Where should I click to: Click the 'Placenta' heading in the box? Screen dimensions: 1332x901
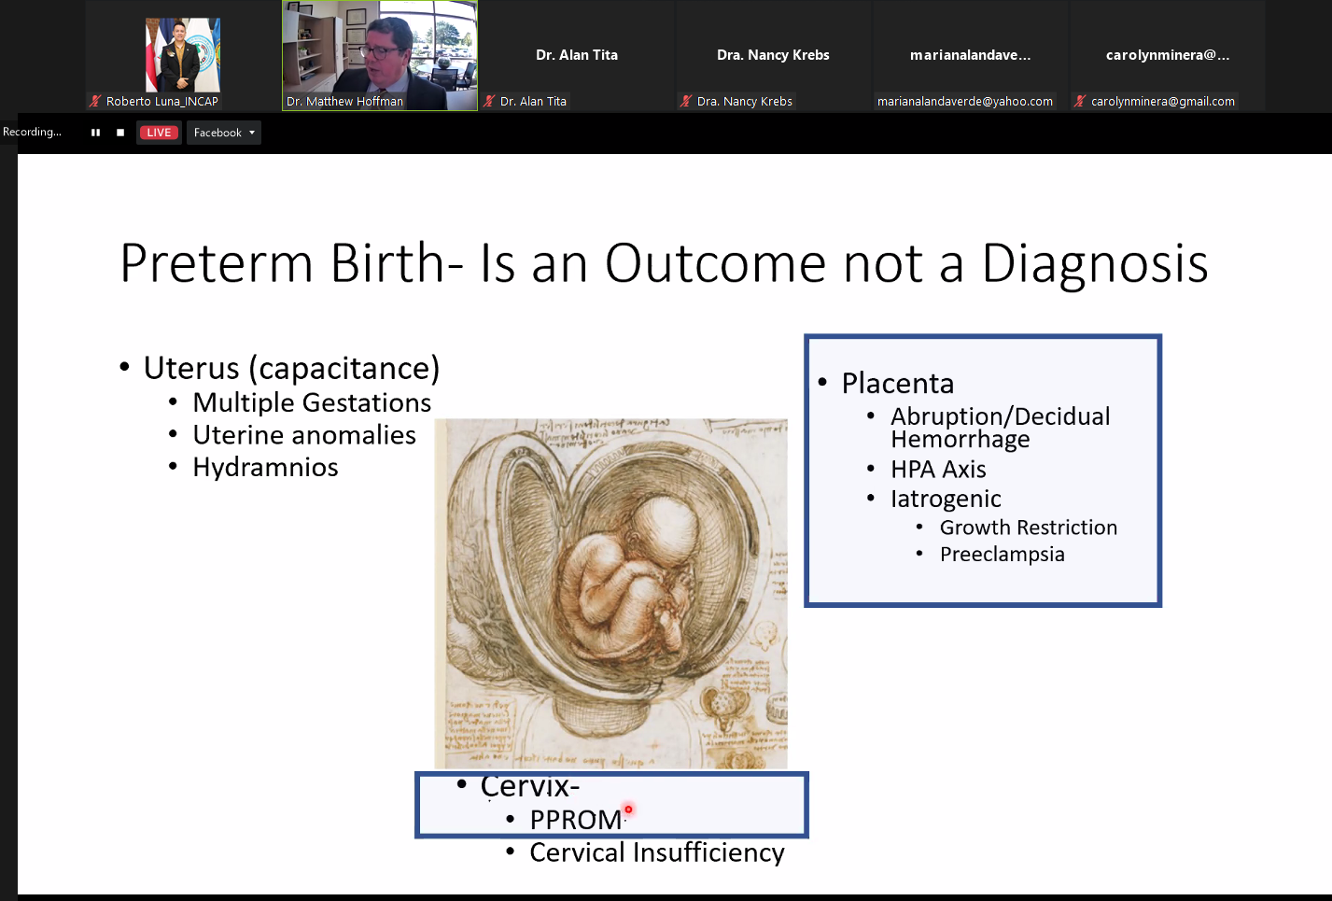[897, 384]
